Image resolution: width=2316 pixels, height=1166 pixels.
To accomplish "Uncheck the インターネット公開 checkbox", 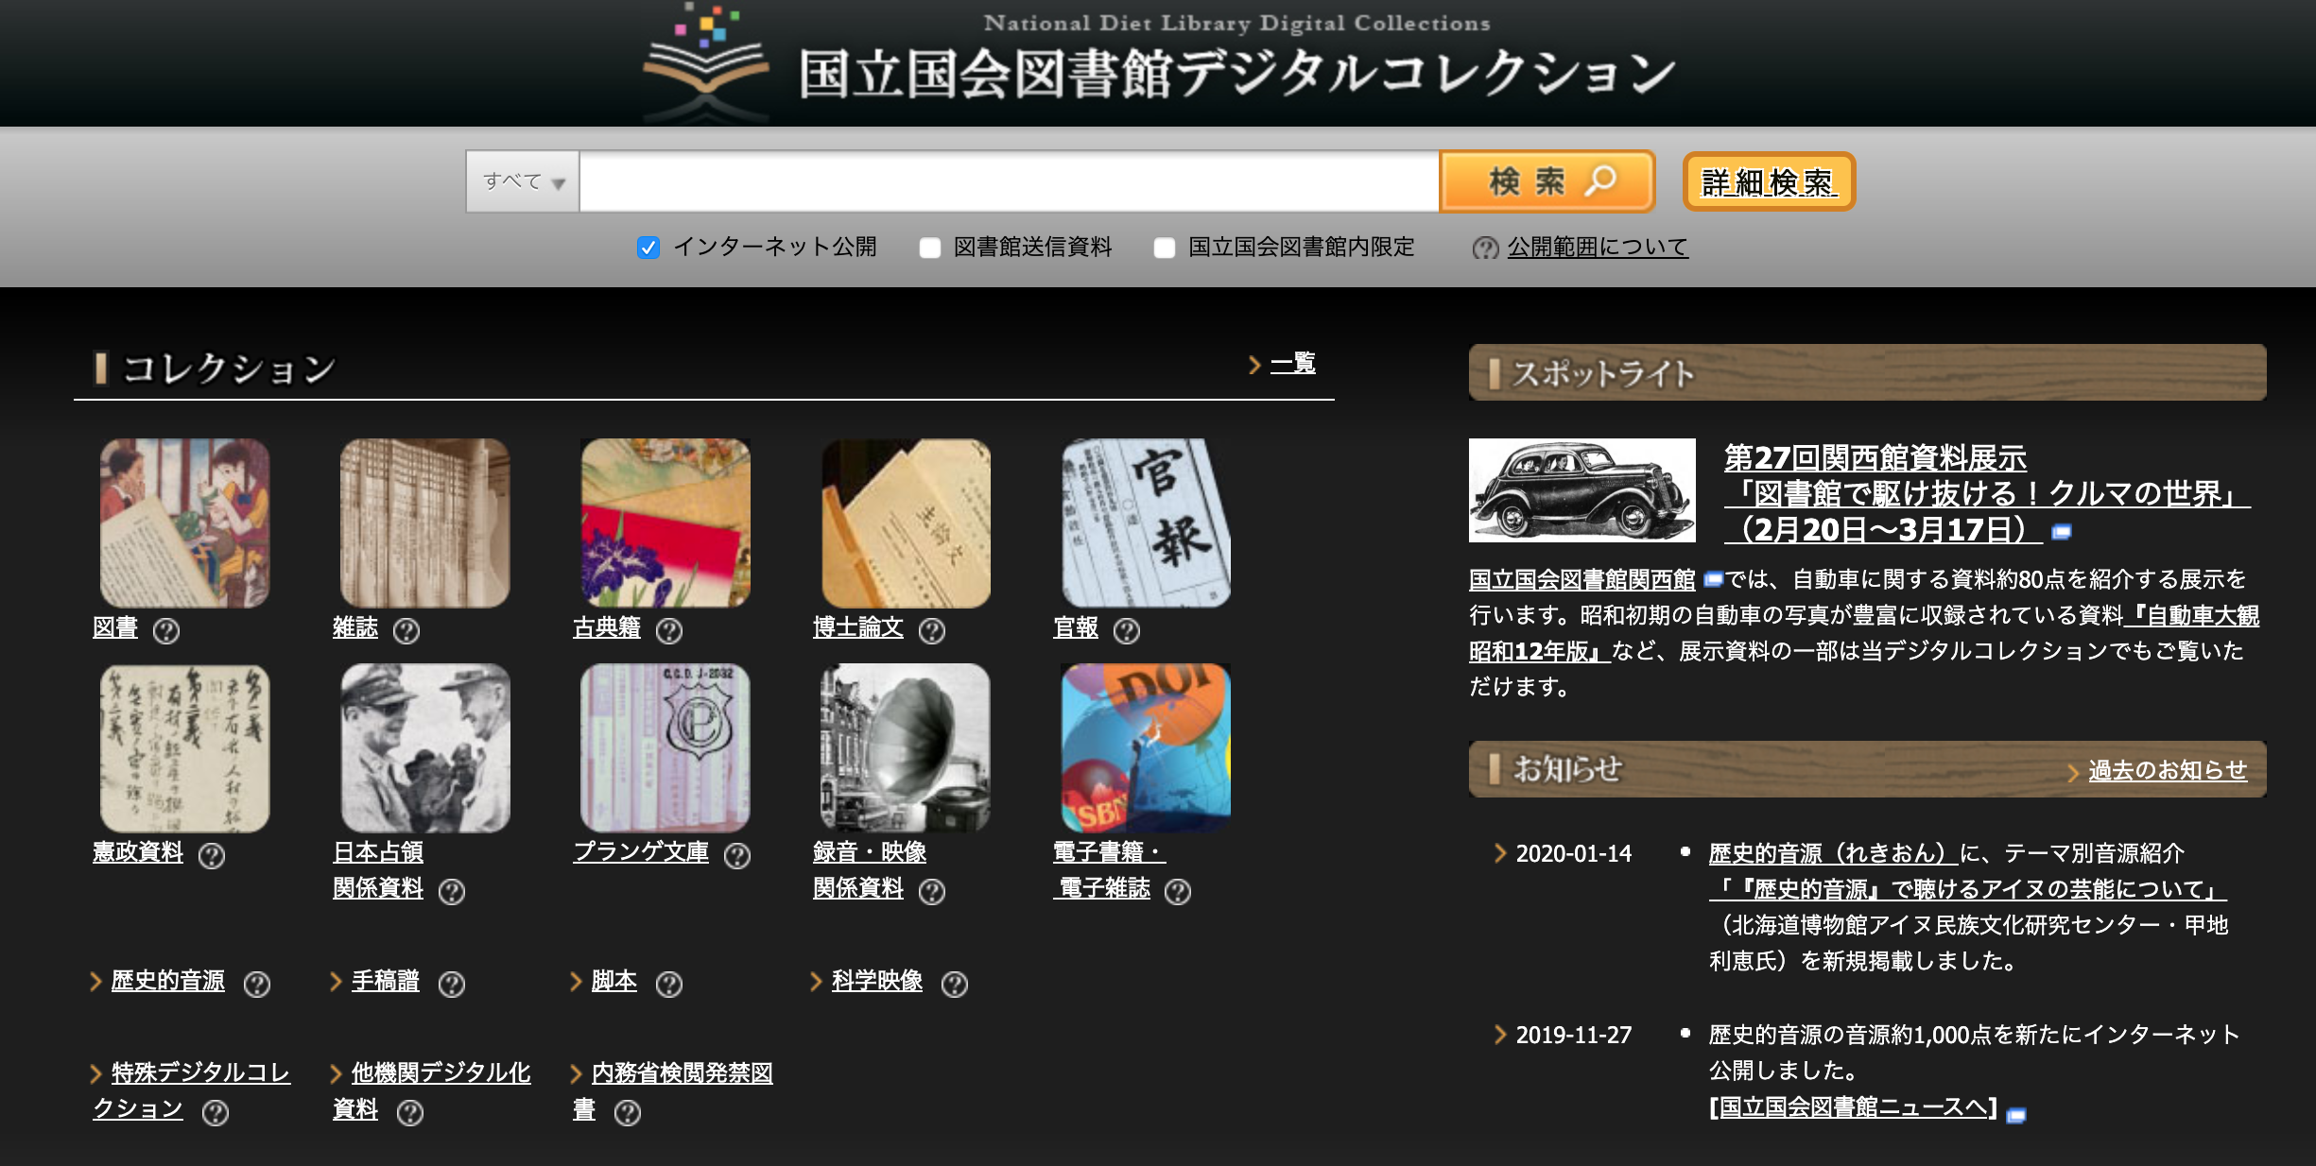I will pos(648,248).
